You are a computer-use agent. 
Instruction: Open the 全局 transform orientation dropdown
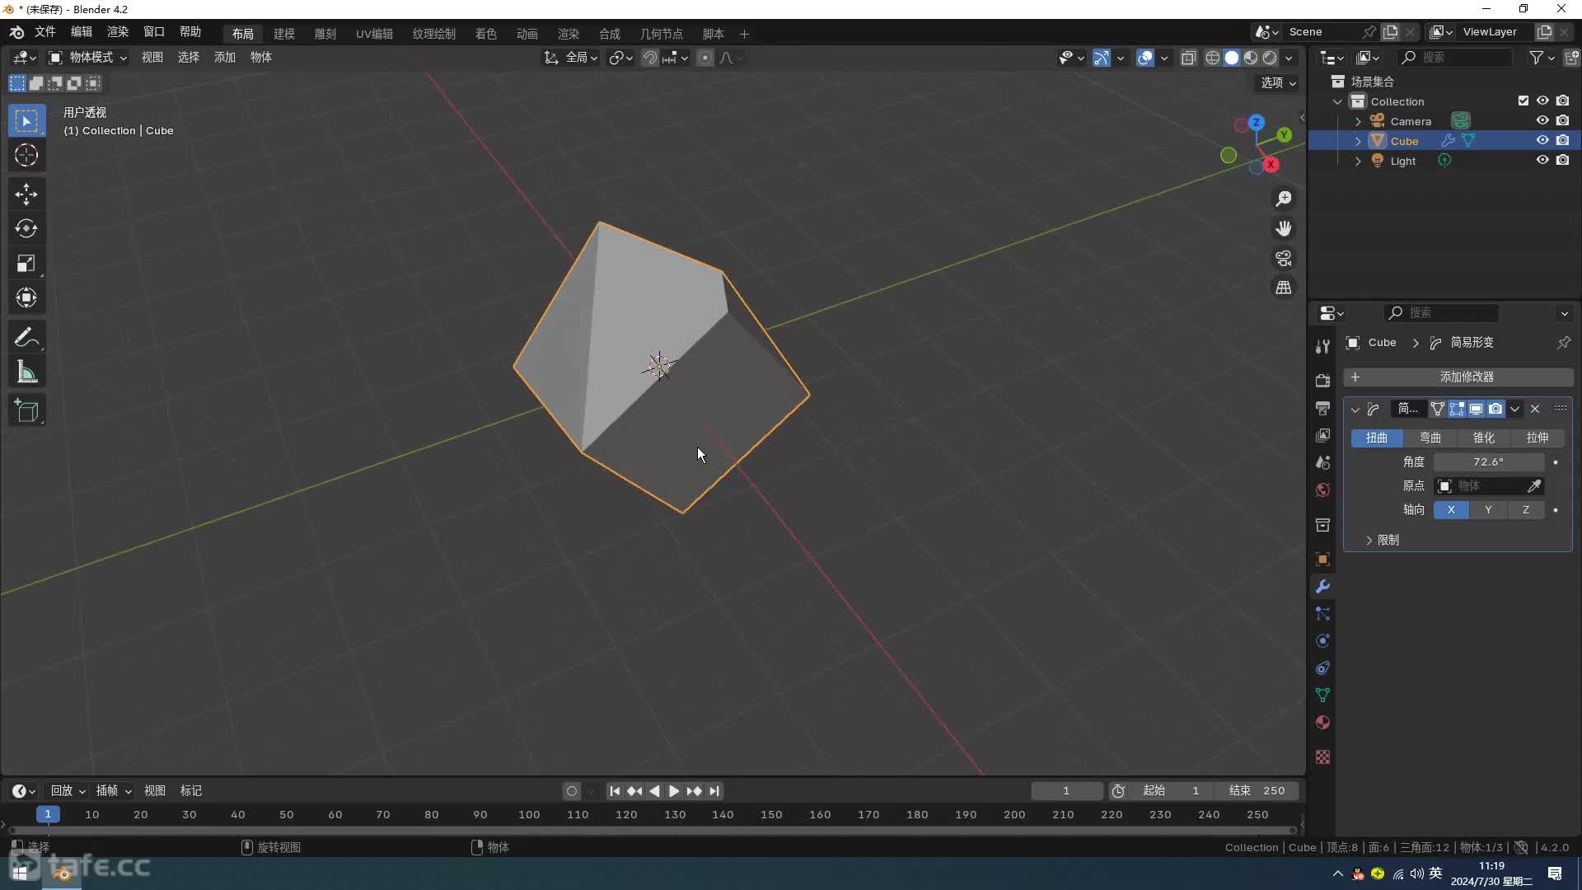571,58
